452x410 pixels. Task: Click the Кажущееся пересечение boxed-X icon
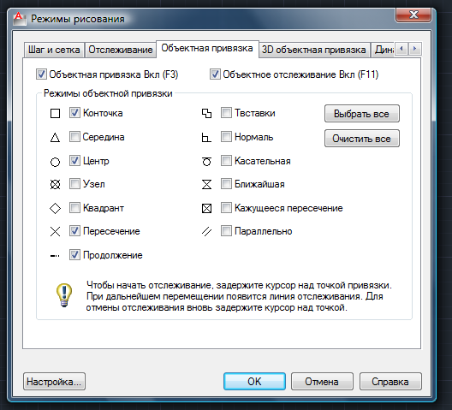pyautogui.click(x=206, y=208)
